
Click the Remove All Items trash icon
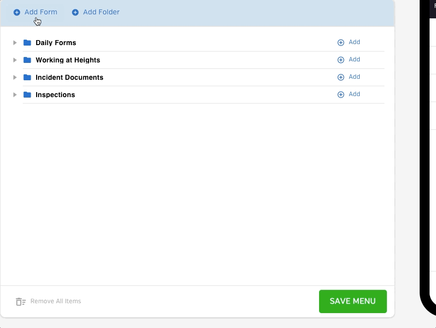pyautogui.click(x=21, y=302)
